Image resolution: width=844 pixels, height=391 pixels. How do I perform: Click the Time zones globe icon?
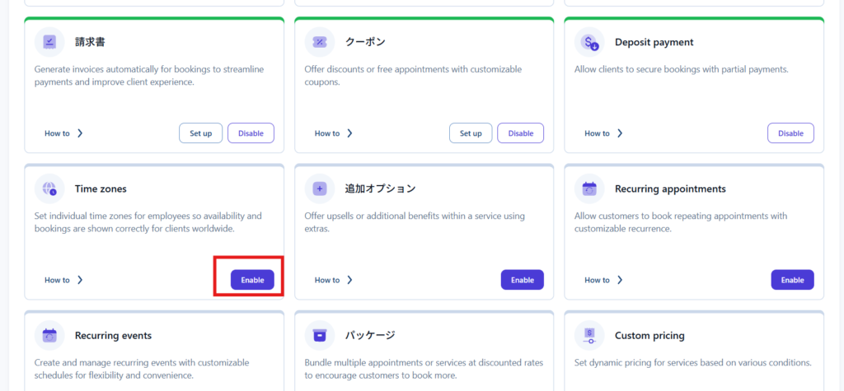pos(49,189)
